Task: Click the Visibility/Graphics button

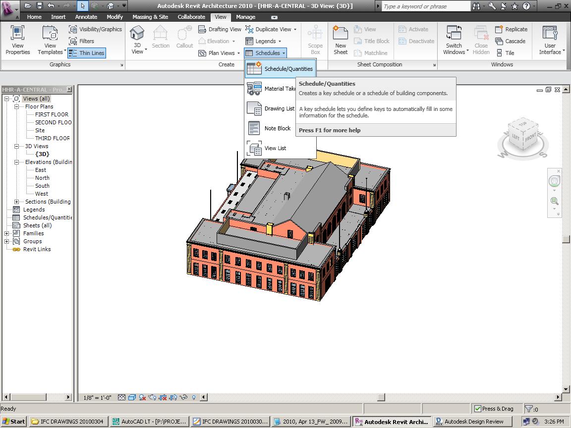Action: pos(95,29)
